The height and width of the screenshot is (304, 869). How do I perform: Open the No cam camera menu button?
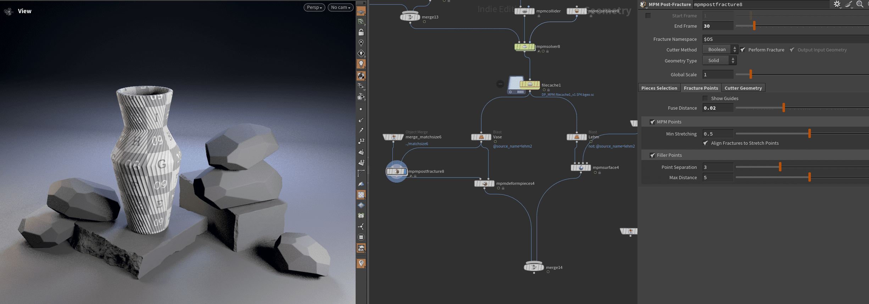tap(340, 7)
